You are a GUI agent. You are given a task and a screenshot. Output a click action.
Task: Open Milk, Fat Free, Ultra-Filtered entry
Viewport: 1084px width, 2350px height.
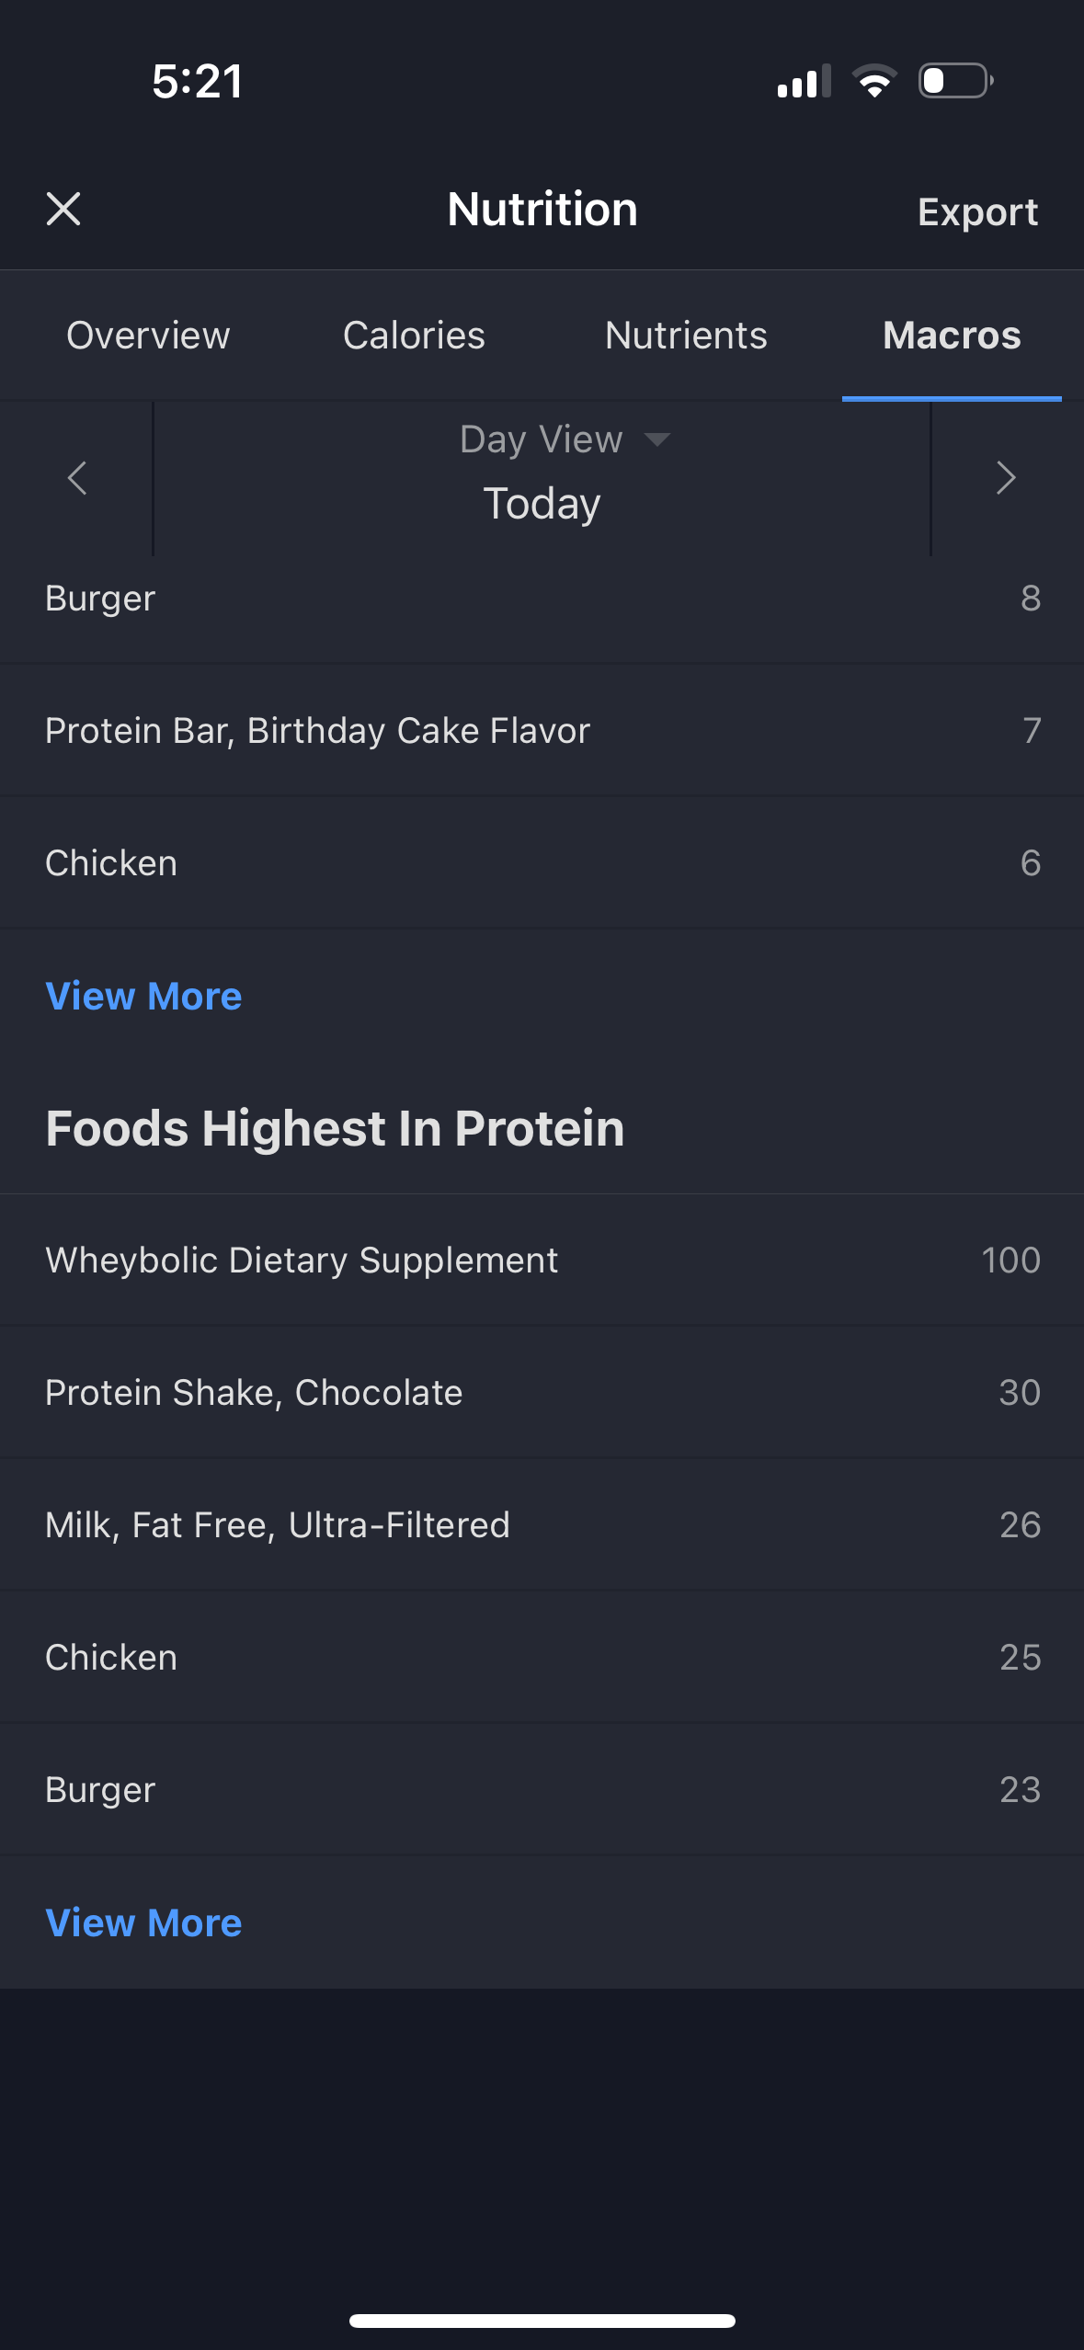[542, 1524]
